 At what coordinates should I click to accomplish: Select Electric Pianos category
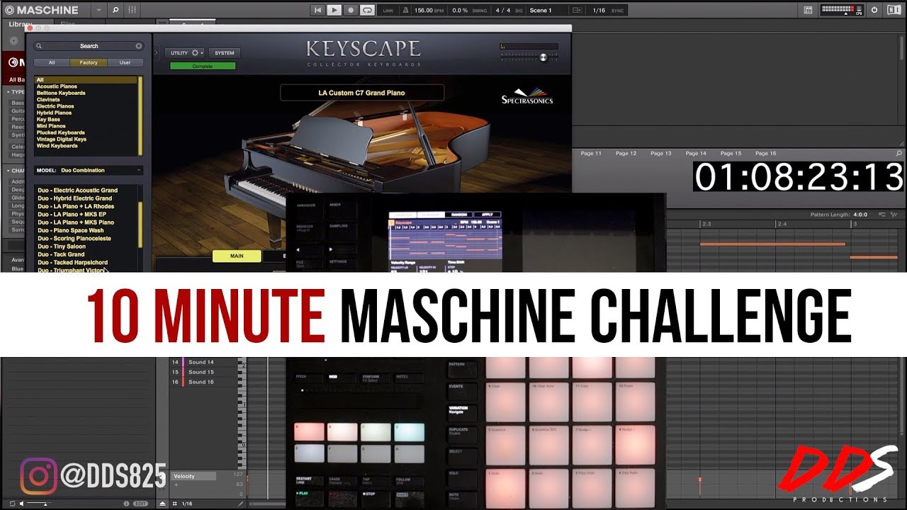[55, 106]
